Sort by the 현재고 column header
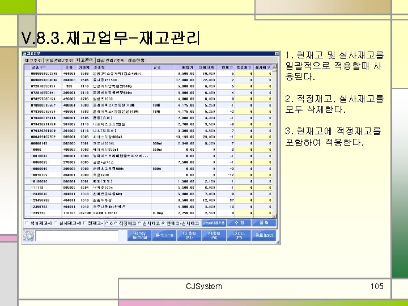 pyautogui.click(x=226, y=67)
